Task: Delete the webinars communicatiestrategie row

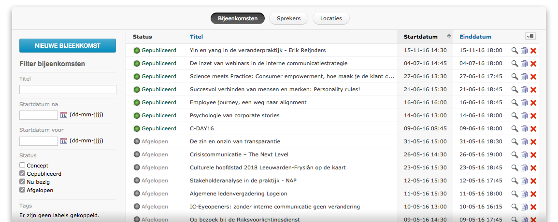Action: click(x=533, y=64)
